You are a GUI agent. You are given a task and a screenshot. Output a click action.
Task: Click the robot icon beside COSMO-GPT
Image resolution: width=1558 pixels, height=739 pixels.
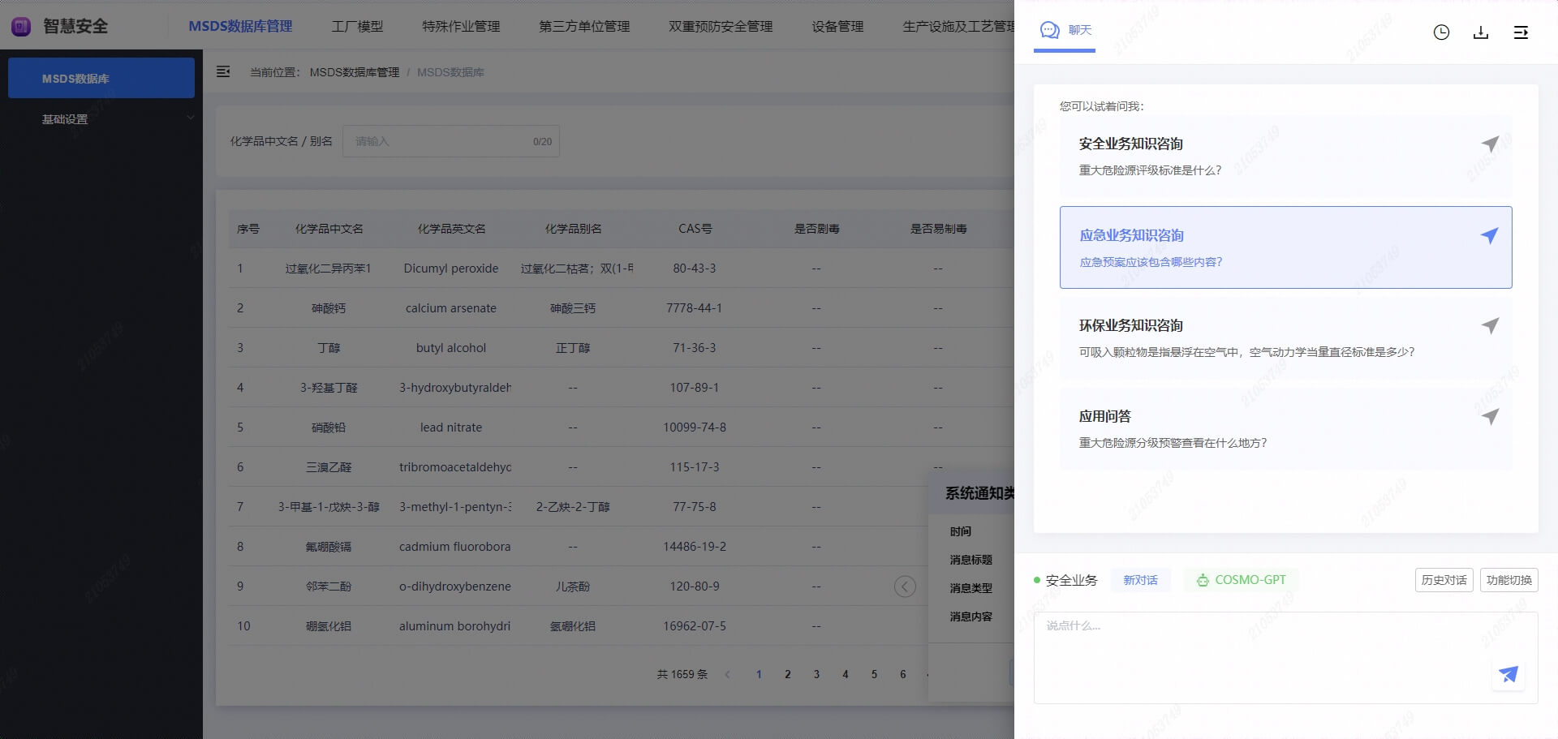click(x=1203, y=581)
